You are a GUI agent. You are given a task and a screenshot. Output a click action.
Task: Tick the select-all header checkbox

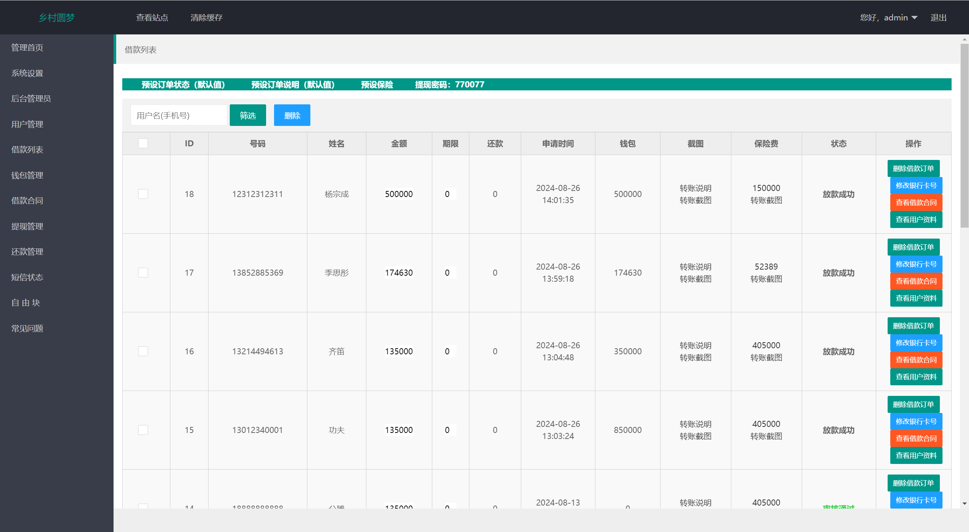tap(143, 143)
